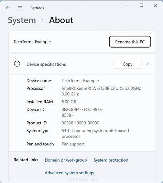This screenshot has height=183, width=163.
Task: Open Advanced system settings link
Action: (69, 173)
